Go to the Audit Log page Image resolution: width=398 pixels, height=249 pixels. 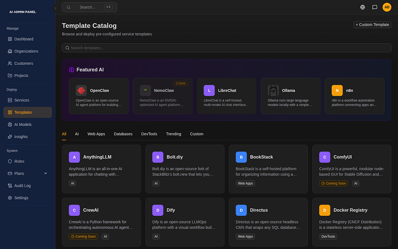click(27, 186)
